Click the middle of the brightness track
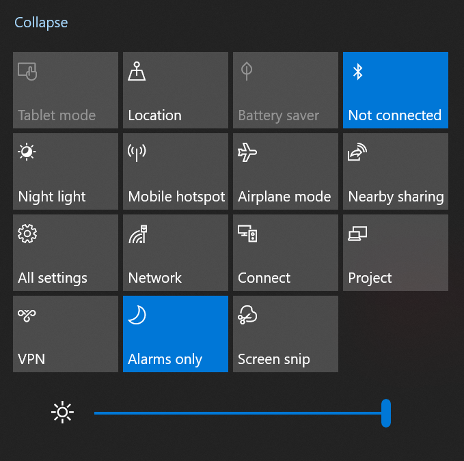The height and width of the screenshot is (461, 464). pyautogui.click(x=239, y=413)
